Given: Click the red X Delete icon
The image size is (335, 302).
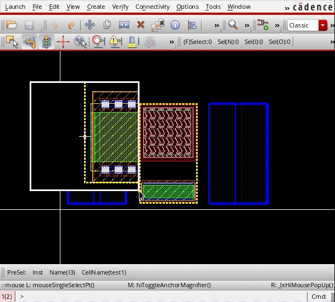Looking at the screenshot, I should 141,25.
